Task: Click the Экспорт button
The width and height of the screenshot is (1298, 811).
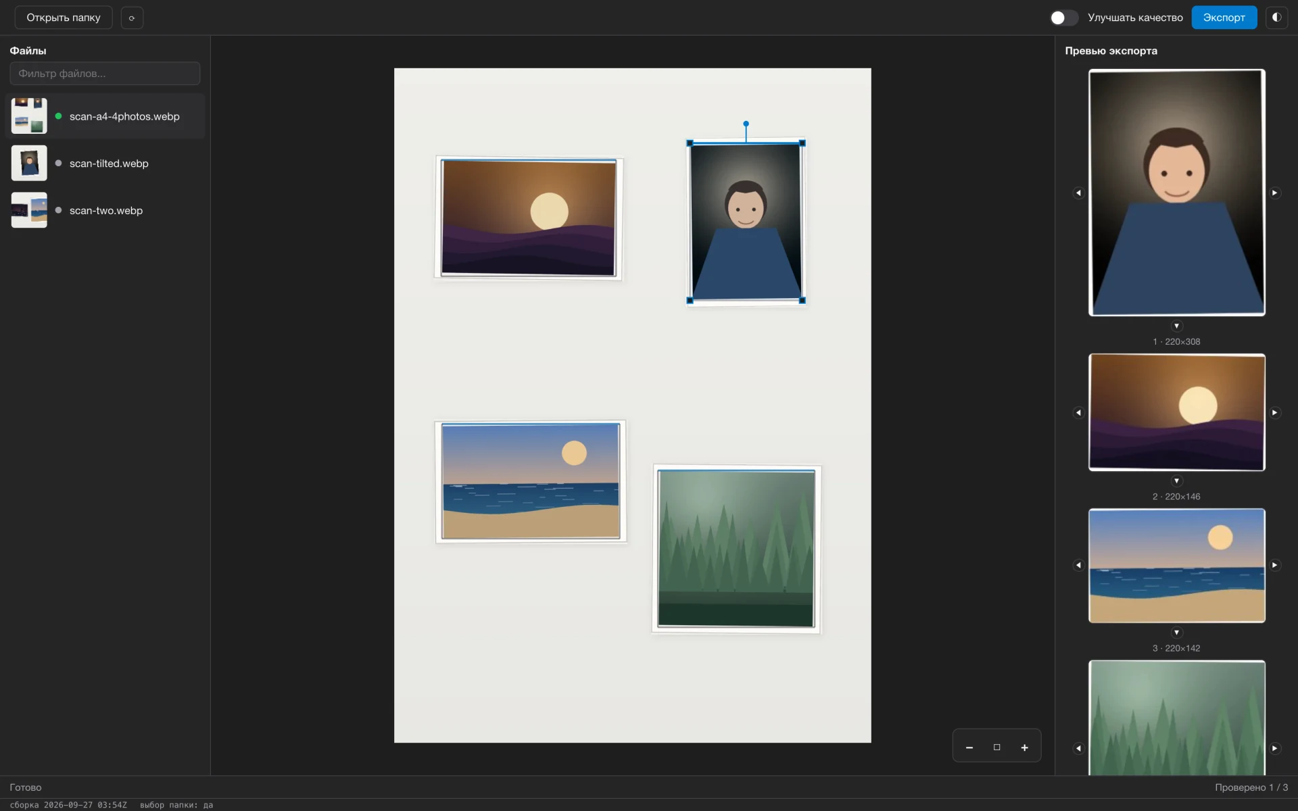Action: pyautogui.click(x=1224, y=18)
